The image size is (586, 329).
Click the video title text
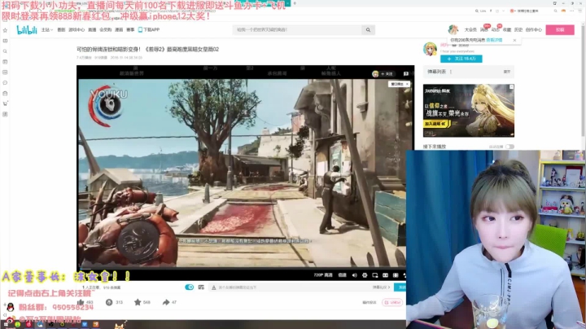click(147, 50)
